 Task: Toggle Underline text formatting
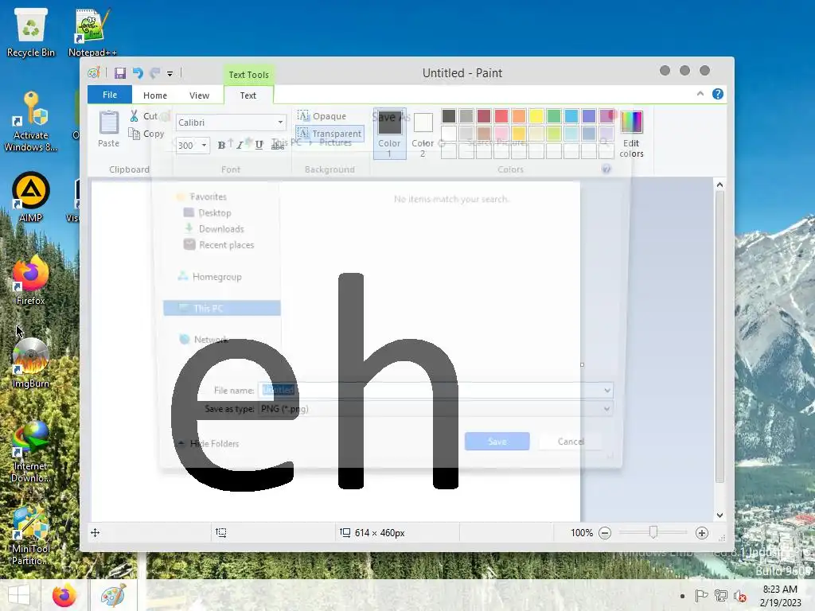(x=259, y=145)
